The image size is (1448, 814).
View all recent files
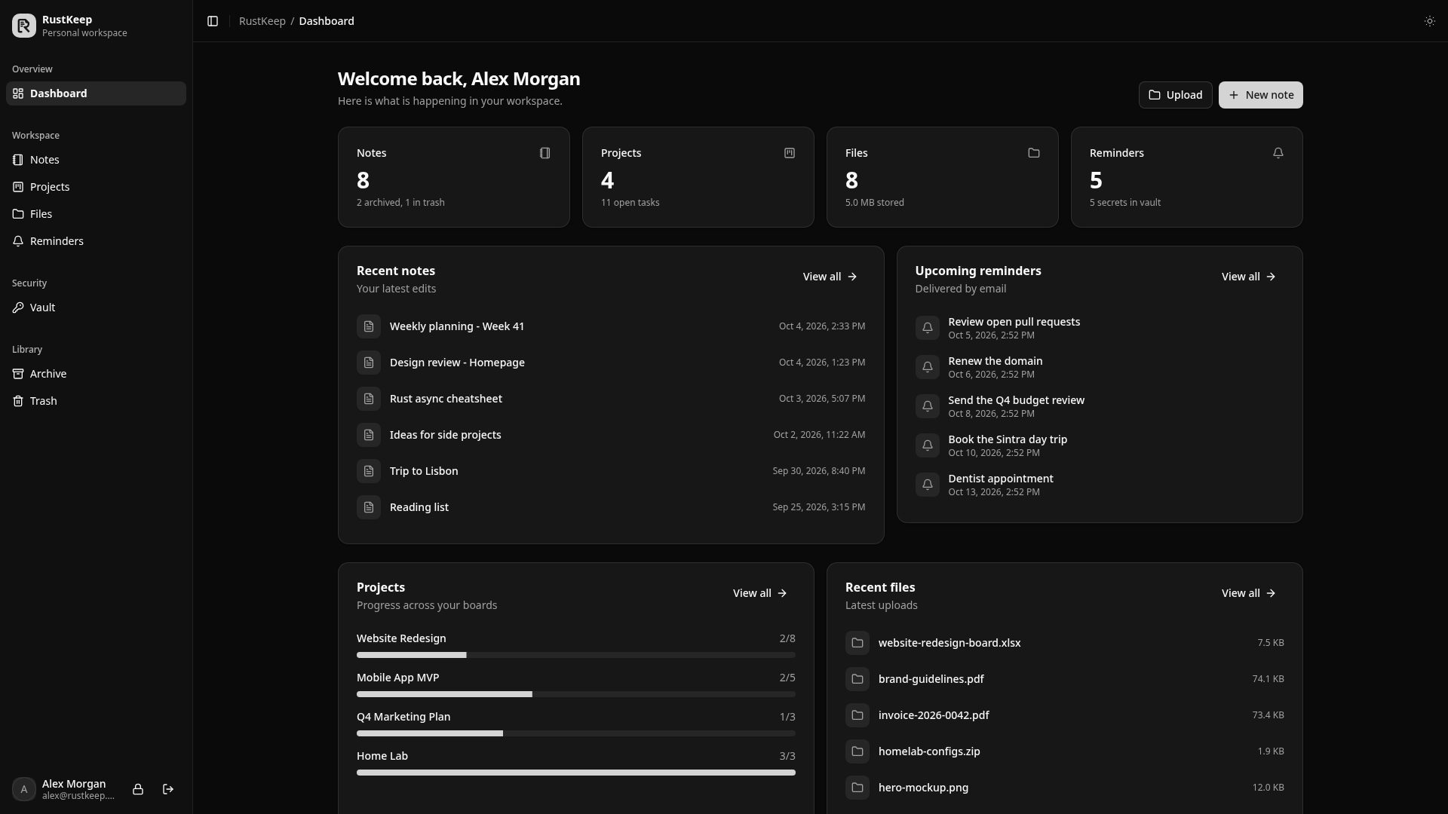point(1248,593)
